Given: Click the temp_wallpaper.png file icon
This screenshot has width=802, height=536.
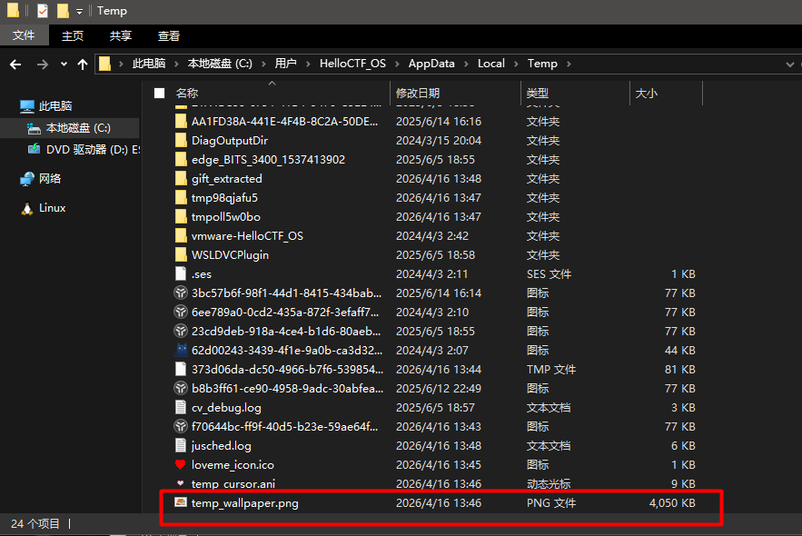Looking at the screenshot, I should (x=180, y=502).
